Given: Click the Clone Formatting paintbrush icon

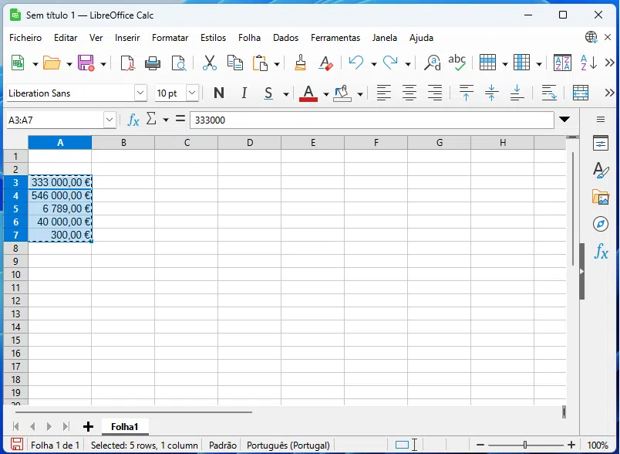Looking at the screenshot, I should tap(300, 63).
